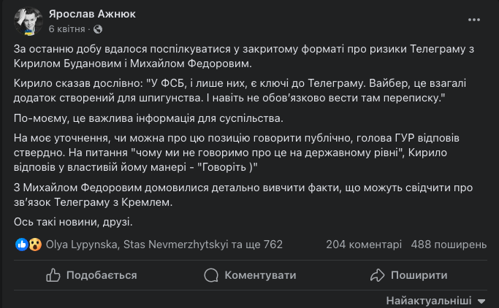This screenshot has width=499, height=308.
Task: Click the Wow reaction emoji
Action: point(34,245)
